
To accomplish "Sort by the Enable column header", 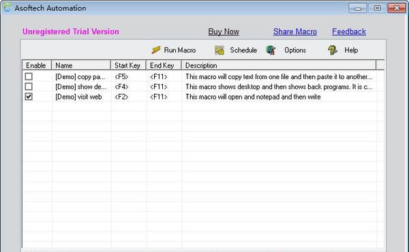I will 37,65.
